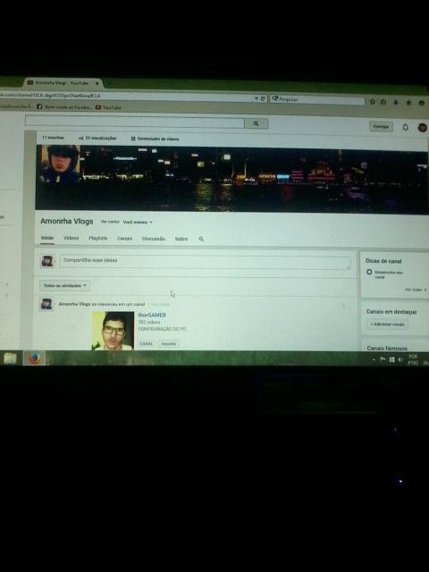Expand the URL bar history dropdown arrow
This screenshot has height=572, width=429.
[257, 98]
